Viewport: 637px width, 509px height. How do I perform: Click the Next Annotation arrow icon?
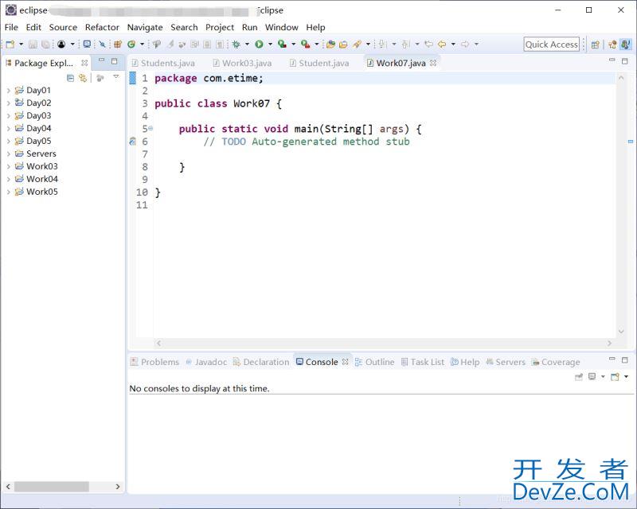(382, 45)
